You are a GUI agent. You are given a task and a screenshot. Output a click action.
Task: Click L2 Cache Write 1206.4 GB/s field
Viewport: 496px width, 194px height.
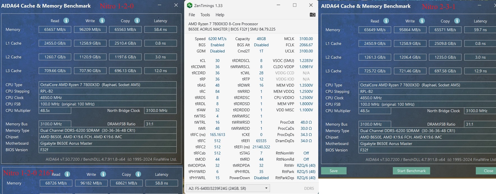410,57
